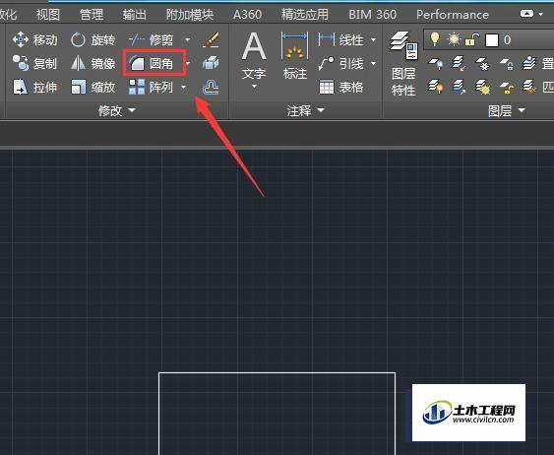Select the Scale (缩放) tool
This screenshot has width=554, height=455.
pyautogui.click(x=92, y=87)
